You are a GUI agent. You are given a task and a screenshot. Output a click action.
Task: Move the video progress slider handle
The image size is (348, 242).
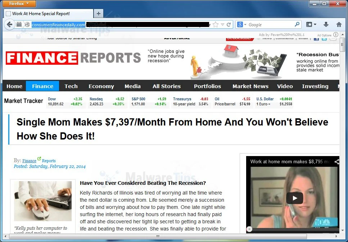click(249, 229)
